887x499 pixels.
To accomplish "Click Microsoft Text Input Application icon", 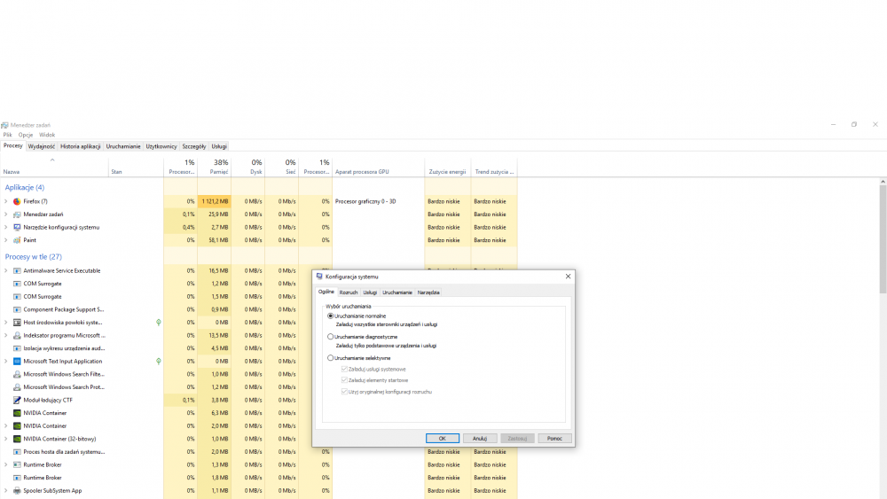I will tap(17, 361).
